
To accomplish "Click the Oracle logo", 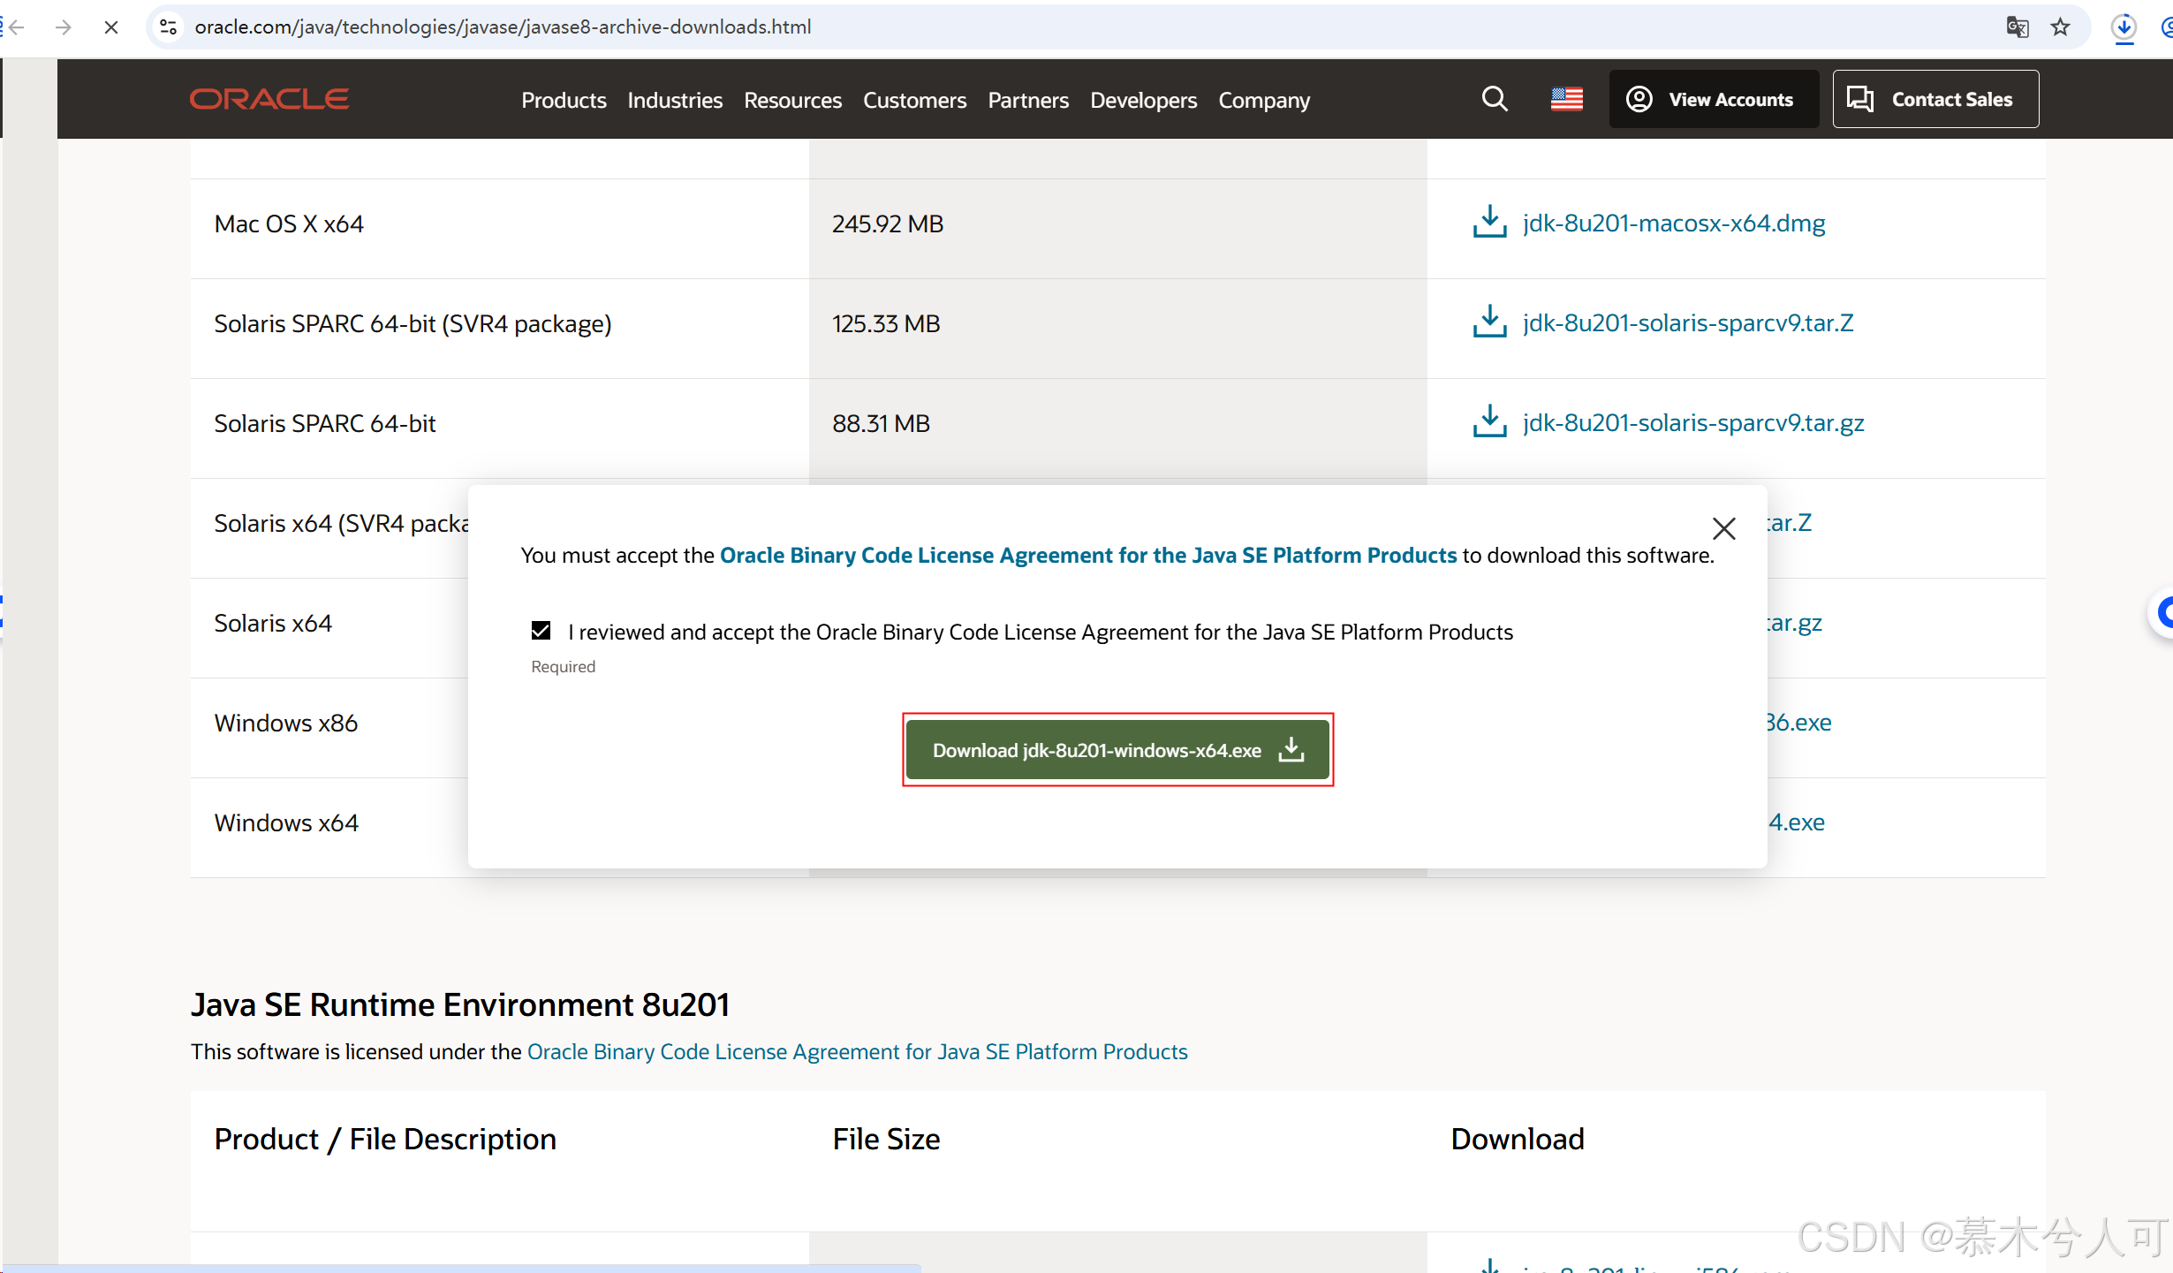I will click(269, 99).
